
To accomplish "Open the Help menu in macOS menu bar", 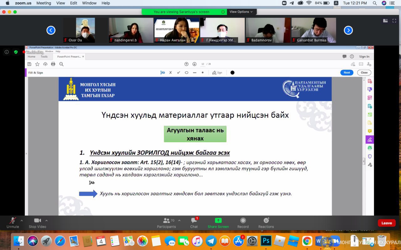I will (106, 3).
